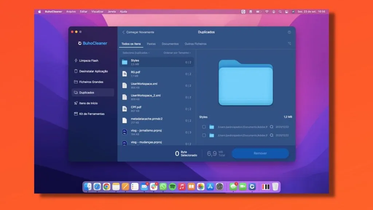373x210 pixels.
Task: Switch to the Pastas tab
Action: [x=152, y=43]
